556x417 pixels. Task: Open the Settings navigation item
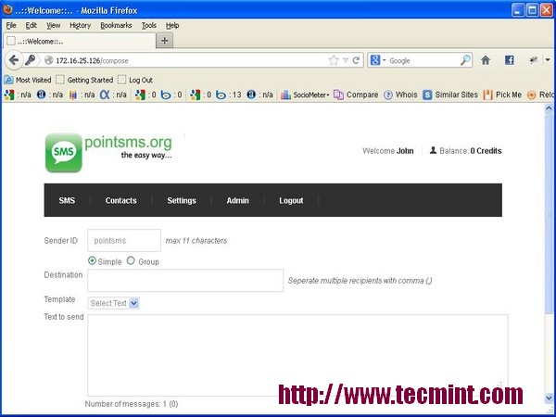pyautogui.click(x=182, y=200)
